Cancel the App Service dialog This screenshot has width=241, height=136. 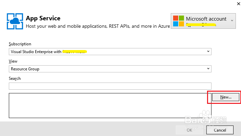[220, 130]
